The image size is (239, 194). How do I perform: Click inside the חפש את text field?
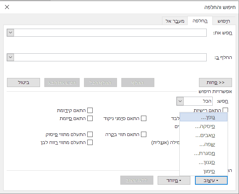[x=110, y=33]
